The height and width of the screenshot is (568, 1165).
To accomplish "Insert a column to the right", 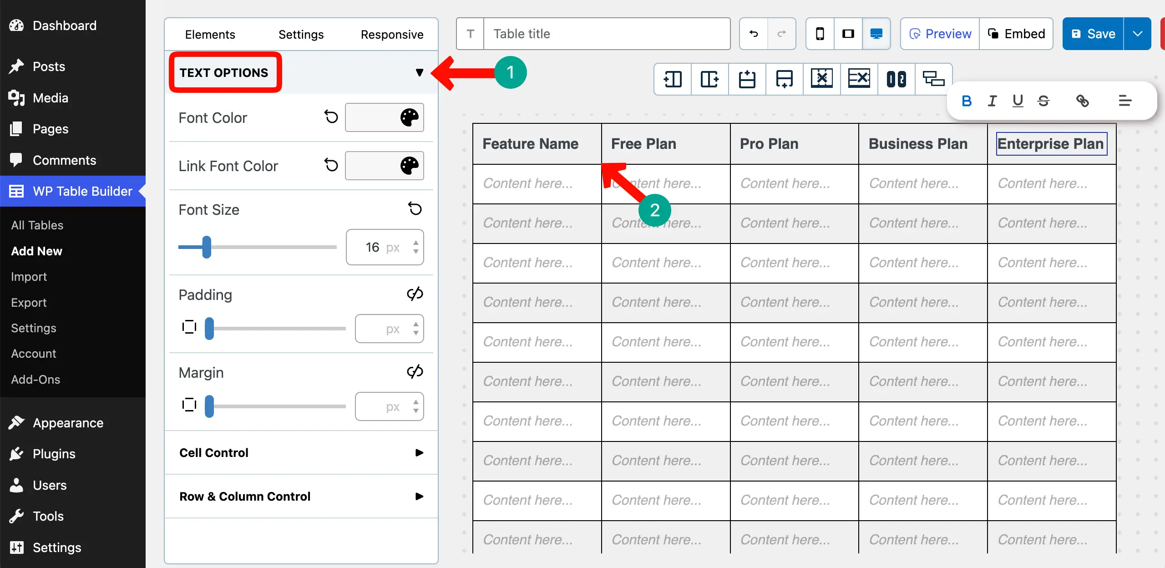I will (x=709, y=79).
